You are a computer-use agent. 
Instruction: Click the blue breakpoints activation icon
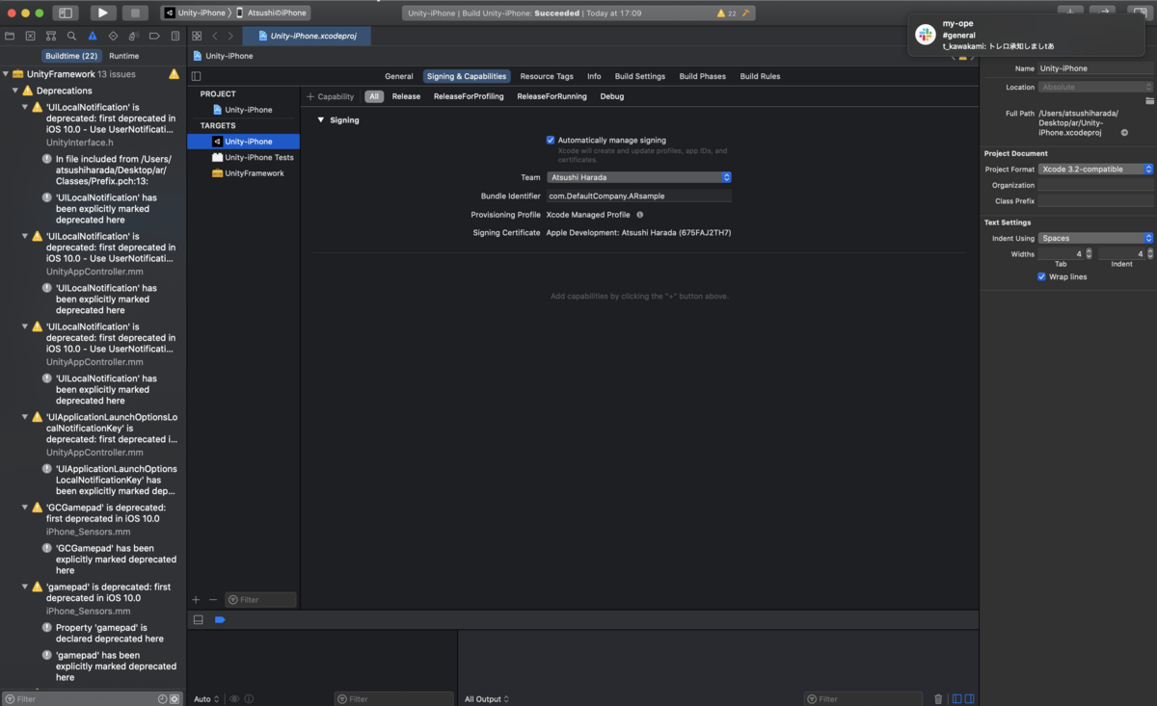220,619
